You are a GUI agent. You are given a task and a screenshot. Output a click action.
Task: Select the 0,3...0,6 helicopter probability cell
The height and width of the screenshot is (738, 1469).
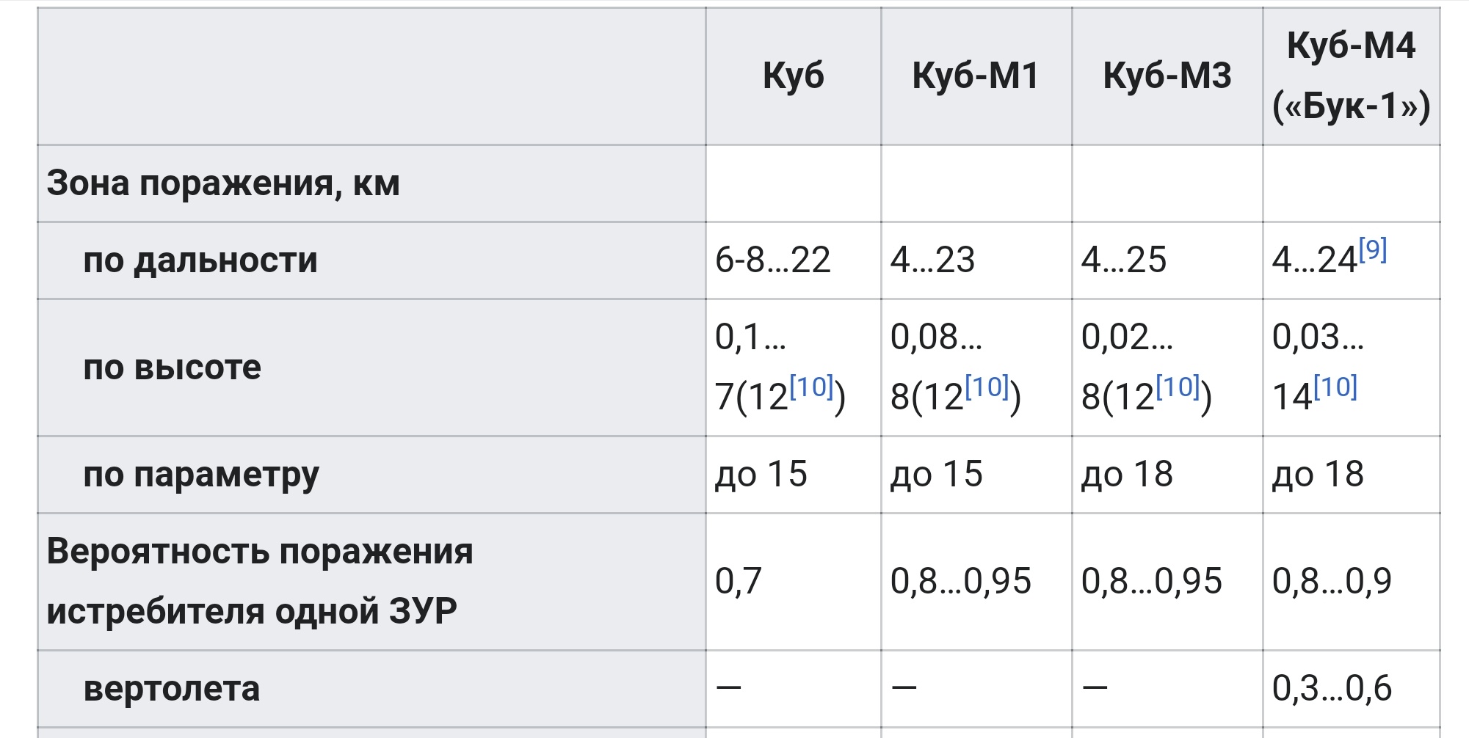click(x=1332, y=689)
